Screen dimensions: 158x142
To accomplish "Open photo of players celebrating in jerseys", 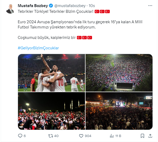I will [x=51, y=73].
